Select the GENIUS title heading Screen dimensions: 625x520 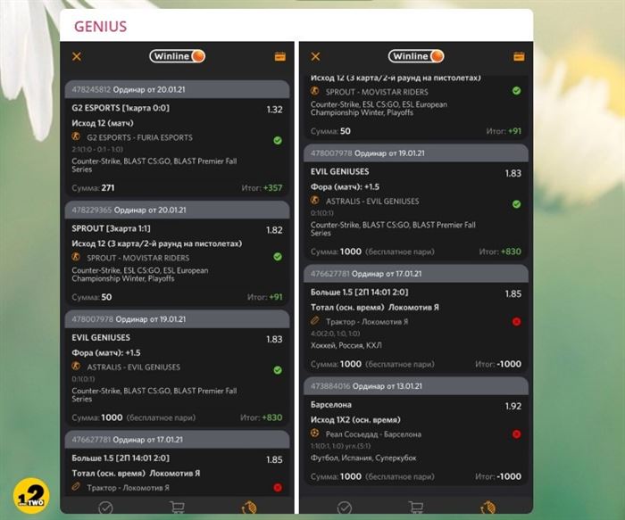(x=100, y=26)
